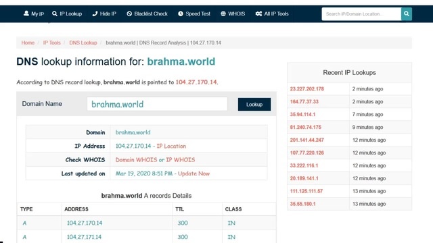433x243 pixels.
Task: Go to IP Tools breadcrumb link
Action: (51, 43)
